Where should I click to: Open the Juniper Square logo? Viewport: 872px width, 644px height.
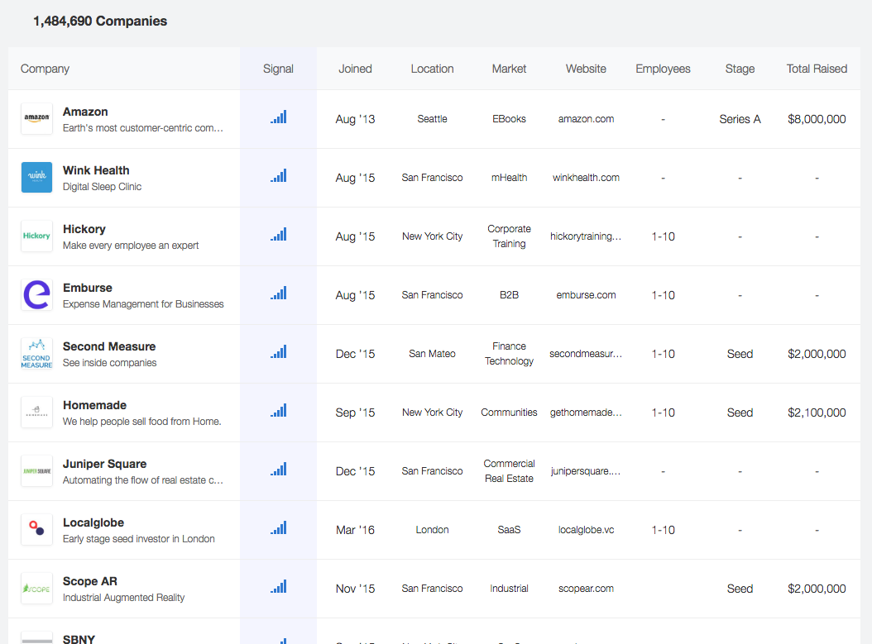pos(36,471)
